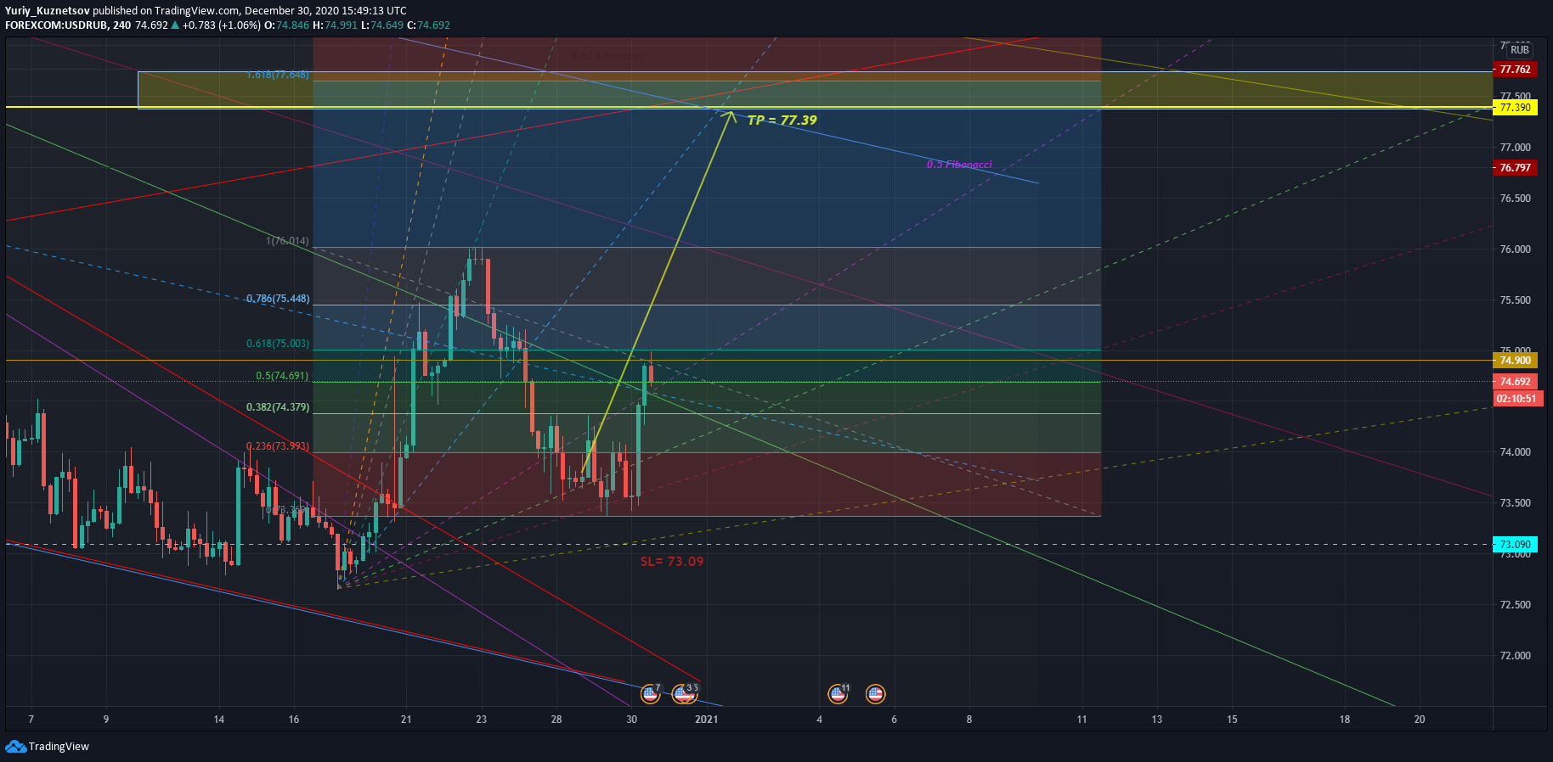Select the 0.618(75.003) Fibonacci level label
The image size is (1553, 762).
pyautogui.click(x=278, y=344)
